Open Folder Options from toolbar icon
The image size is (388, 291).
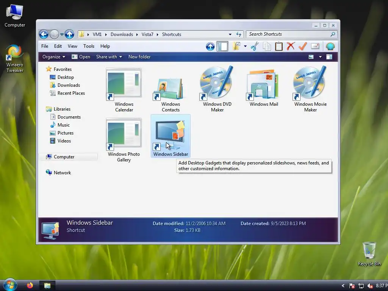click(236, 46)
